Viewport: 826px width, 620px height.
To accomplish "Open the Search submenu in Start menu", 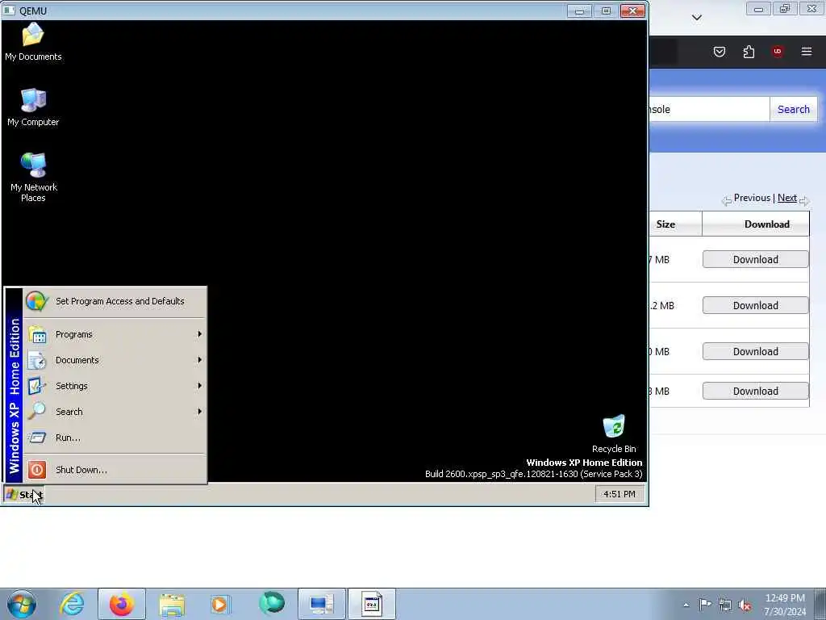I will tap(115, 412).
